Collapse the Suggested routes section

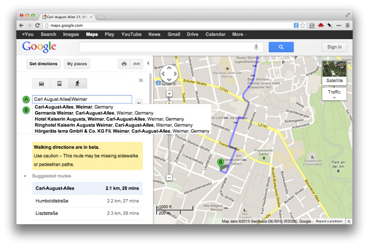pos(25,176)
